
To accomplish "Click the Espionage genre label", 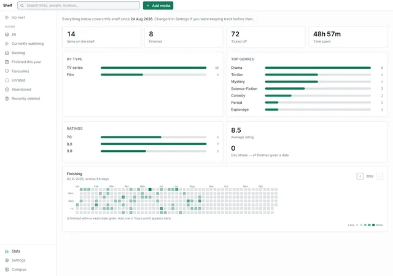I will [x=240, y=109].
